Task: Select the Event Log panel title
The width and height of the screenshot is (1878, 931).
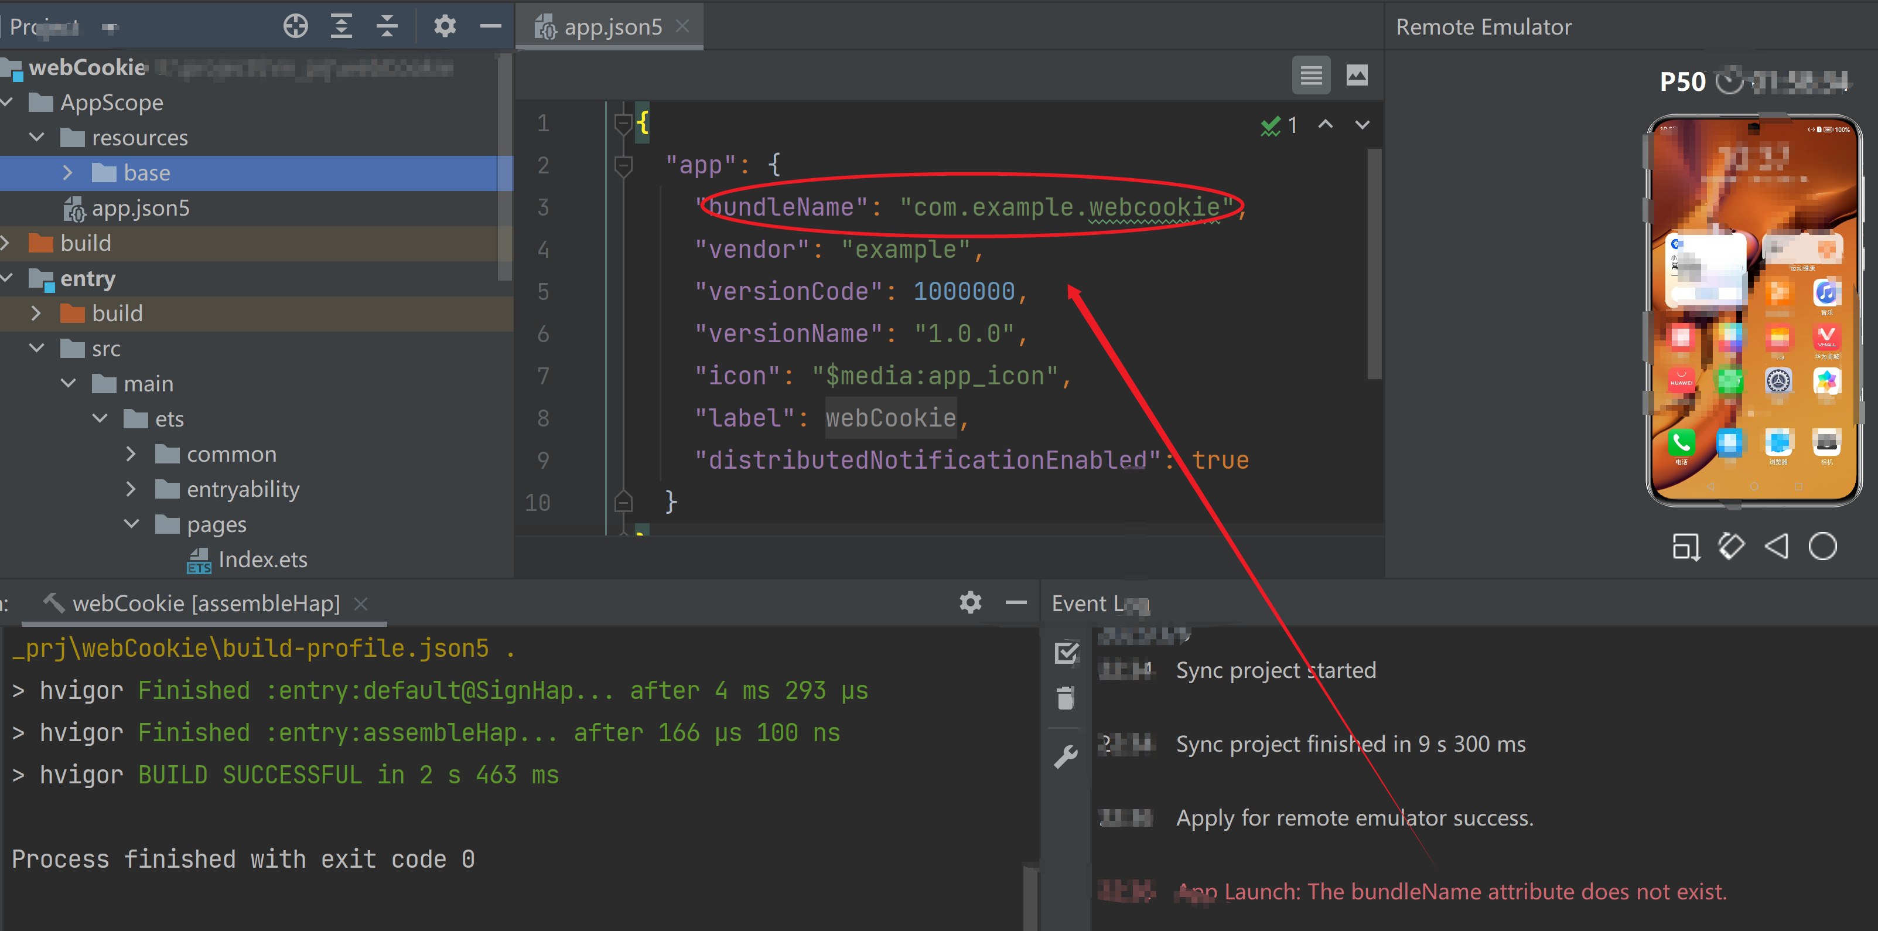Action: pyautogui.click(x=1100, y=603)
